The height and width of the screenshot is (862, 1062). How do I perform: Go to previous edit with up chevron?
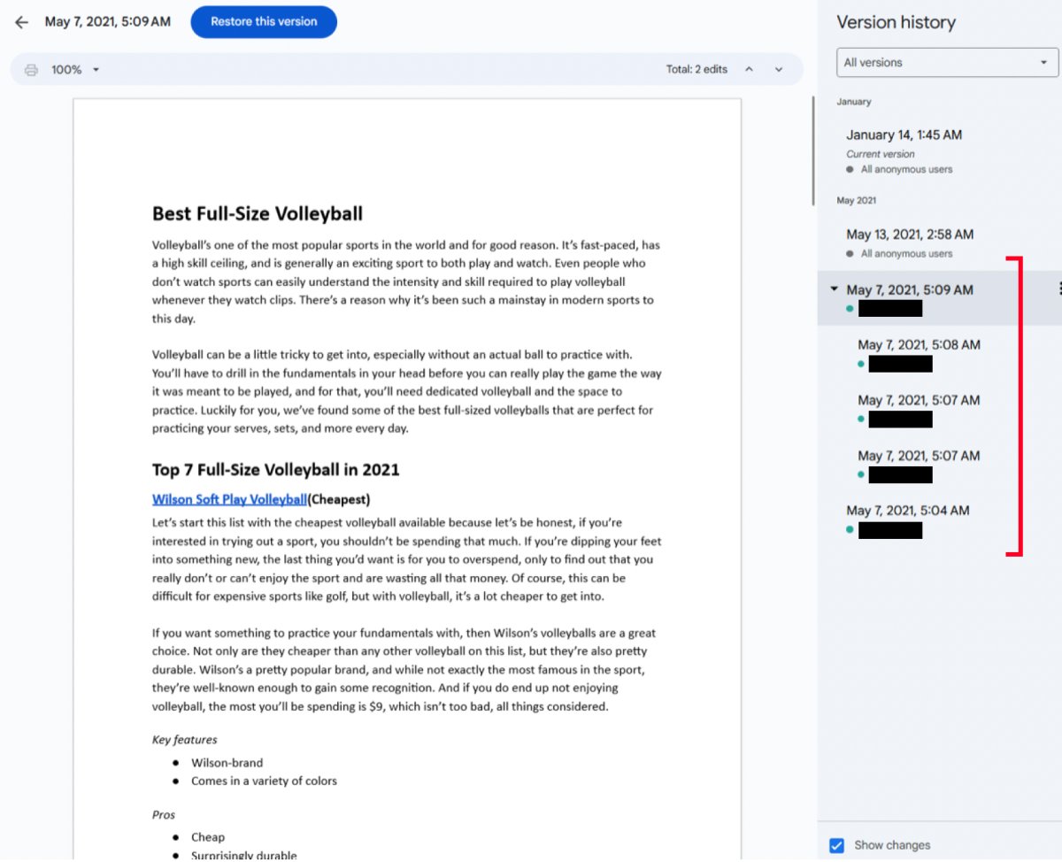tap(749, 70)
